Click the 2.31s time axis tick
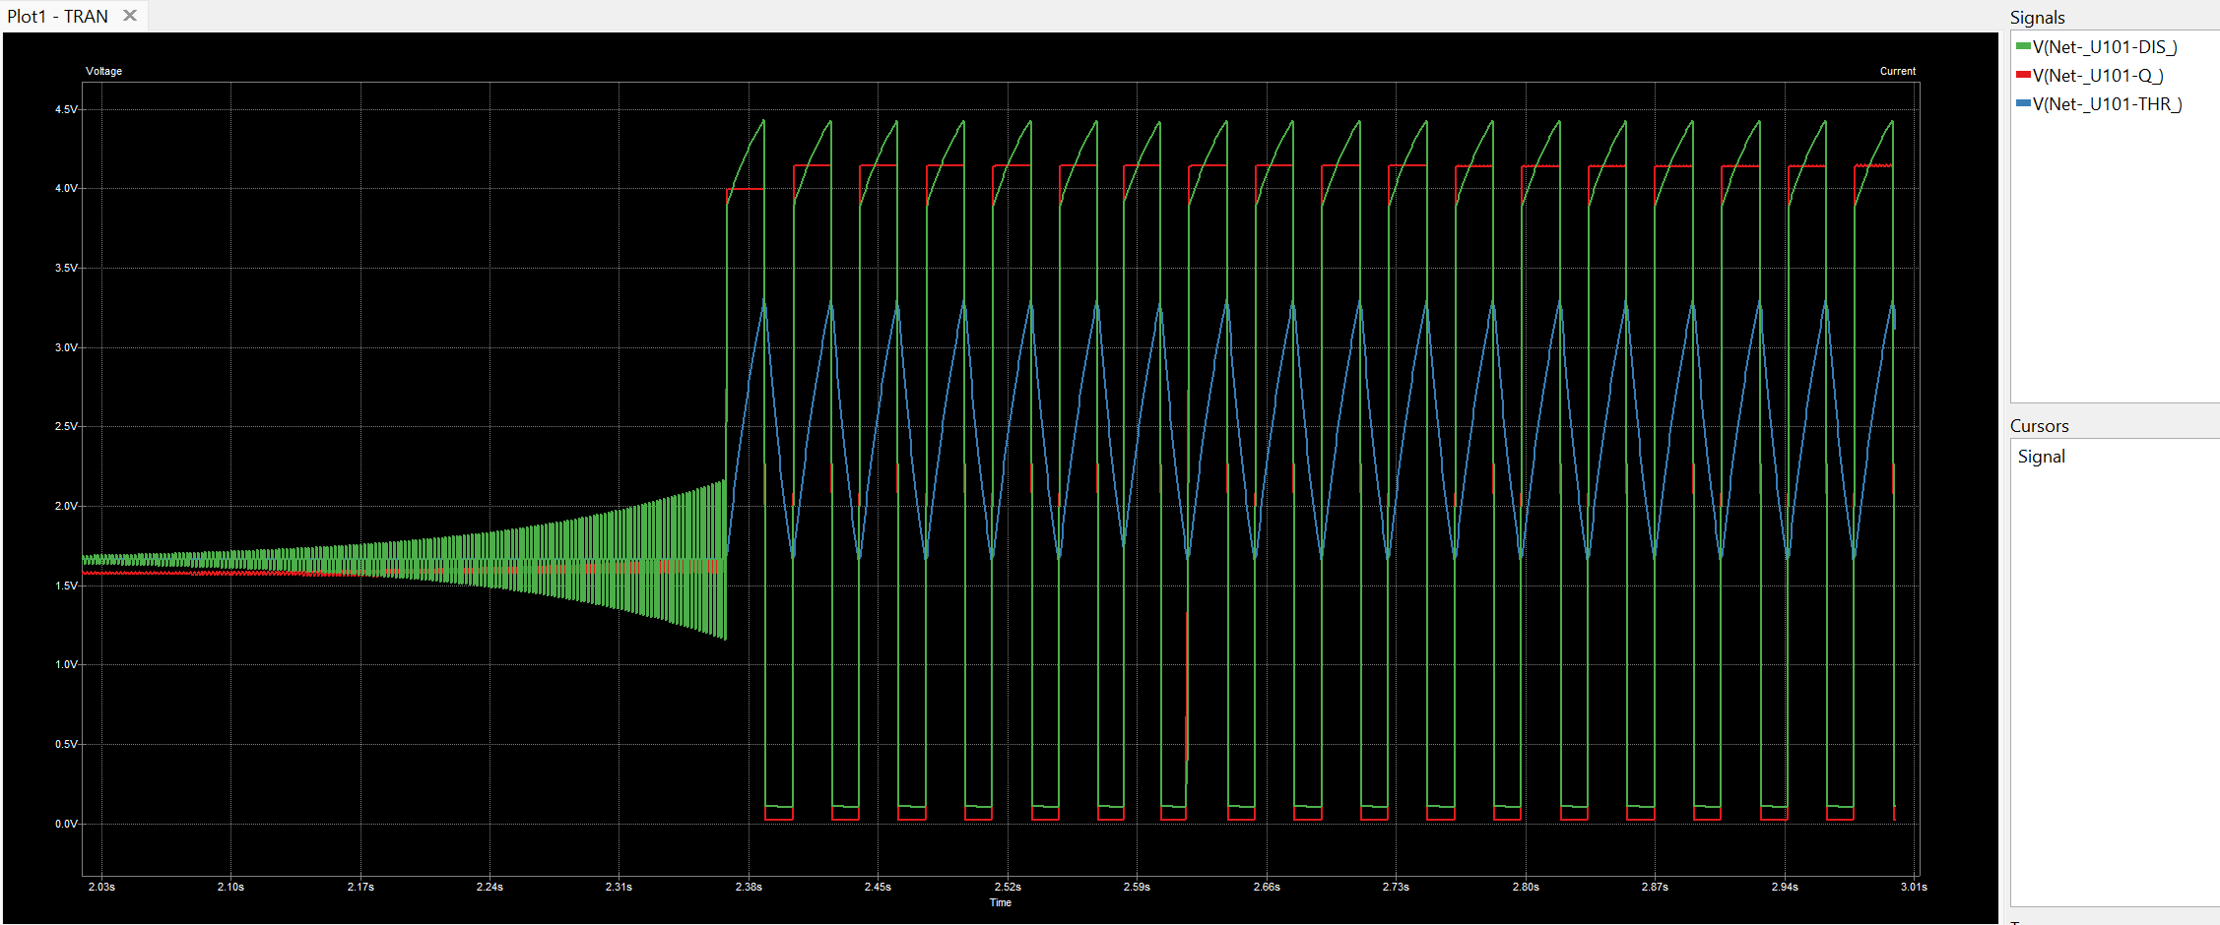Screen dimensions: 2220x925 [x=619, y=887]
